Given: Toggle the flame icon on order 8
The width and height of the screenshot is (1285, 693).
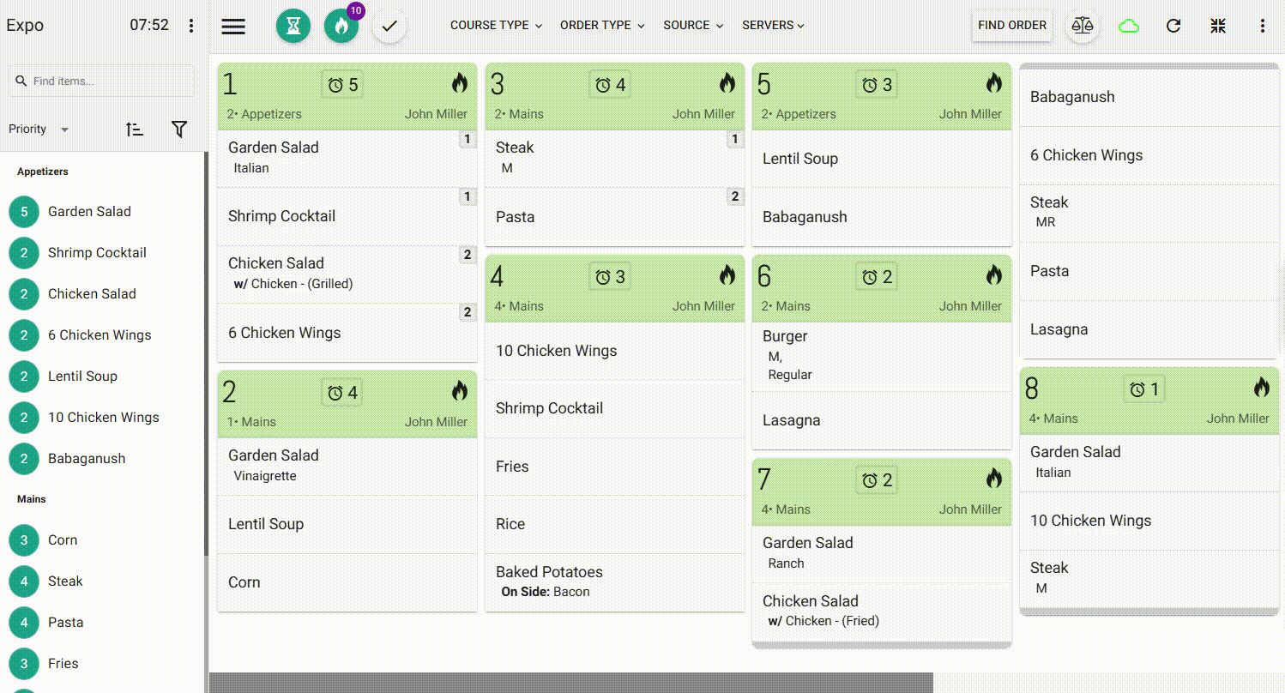Looking at the screenshot, I should 1261,388.
